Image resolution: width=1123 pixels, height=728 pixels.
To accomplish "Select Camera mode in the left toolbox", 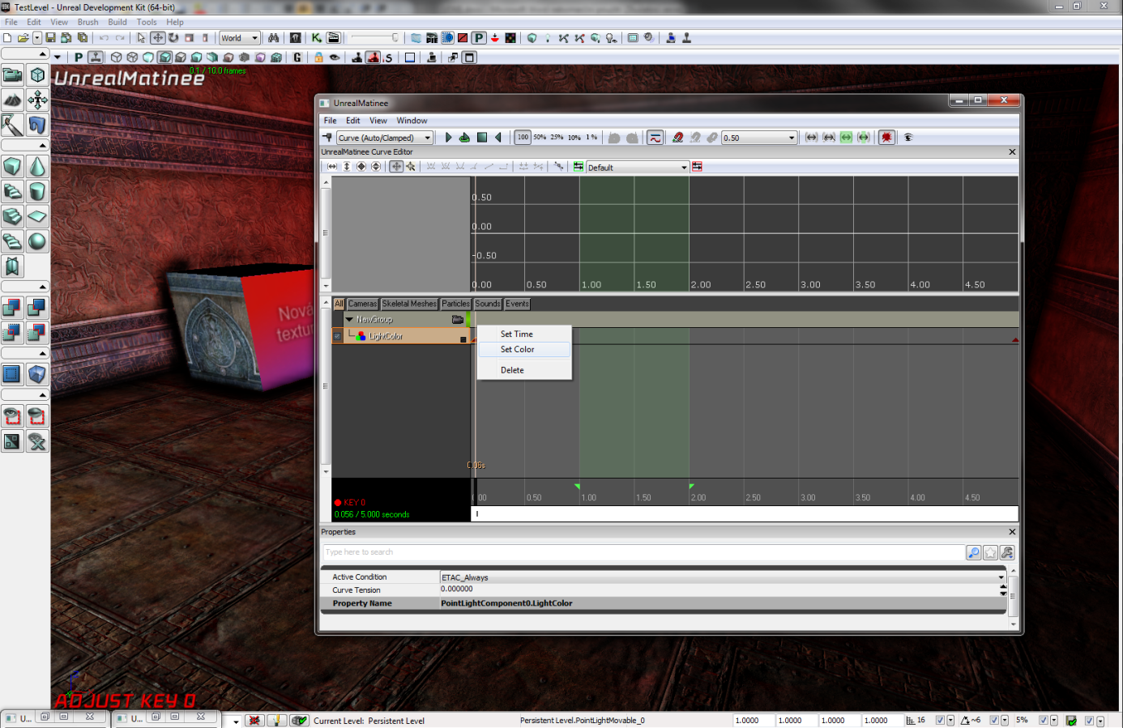I will pos(12,75).
